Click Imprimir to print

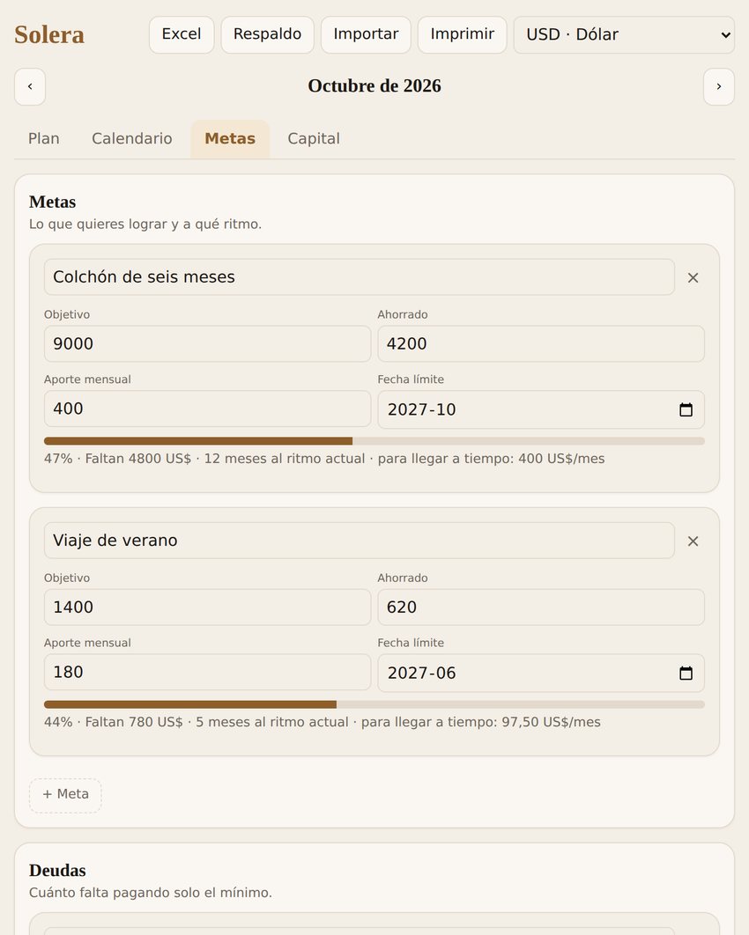[x=462, y=34]
